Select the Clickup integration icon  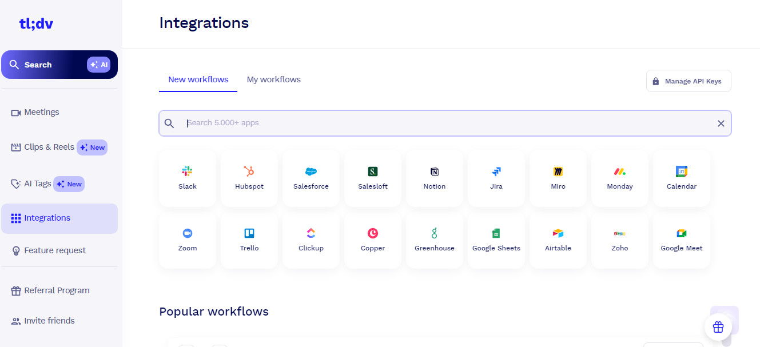pos(311,233)
